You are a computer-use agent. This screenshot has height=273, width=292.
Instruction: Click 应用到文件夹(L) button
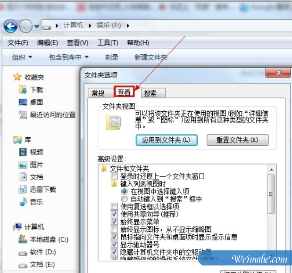coord(167,140)
